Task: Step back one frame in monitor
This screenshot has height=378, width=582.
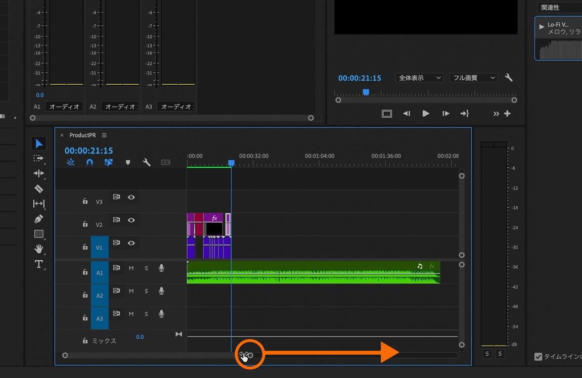Action: coord(407,114)
